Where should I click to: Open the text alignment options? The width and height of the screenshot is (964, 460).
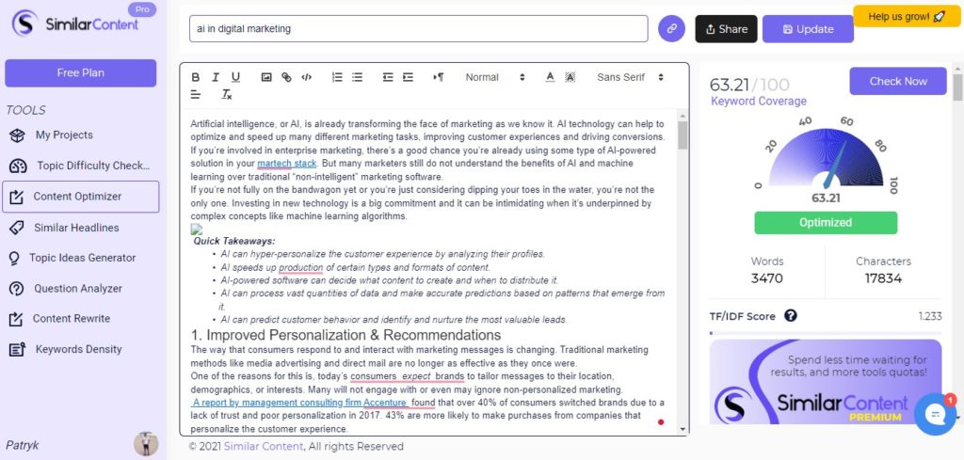pyautogui.click(x=196, y=95)
